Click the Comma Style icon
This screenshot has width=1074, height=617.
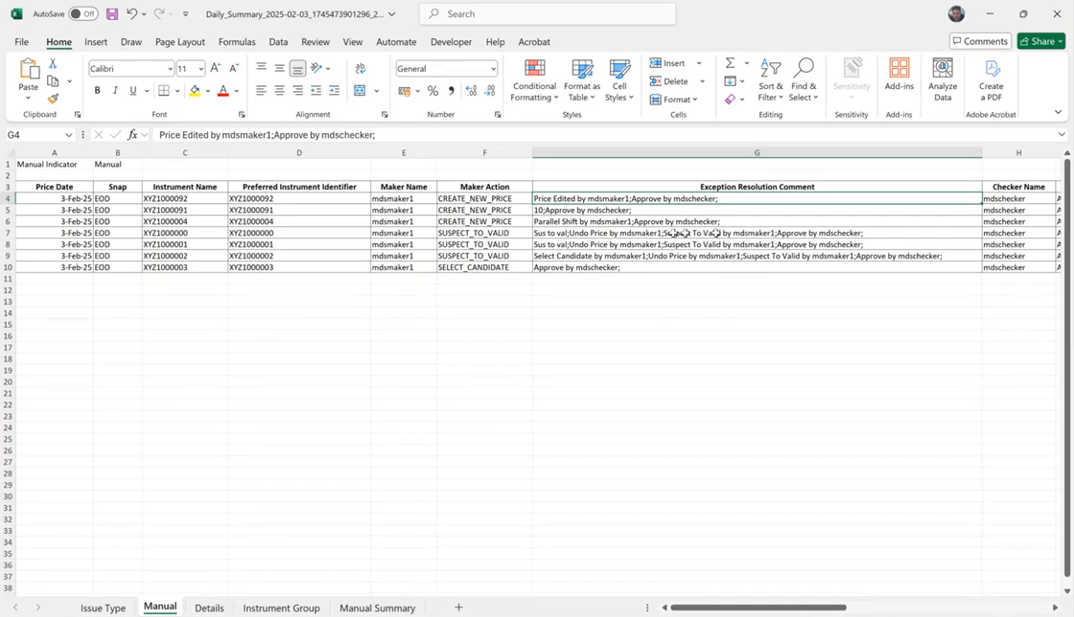pyautogui.click(x=452, y=90)
